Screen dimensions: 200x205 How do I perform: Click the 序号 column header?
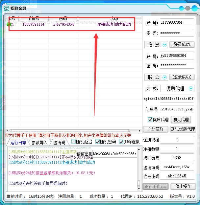point(12,19)
